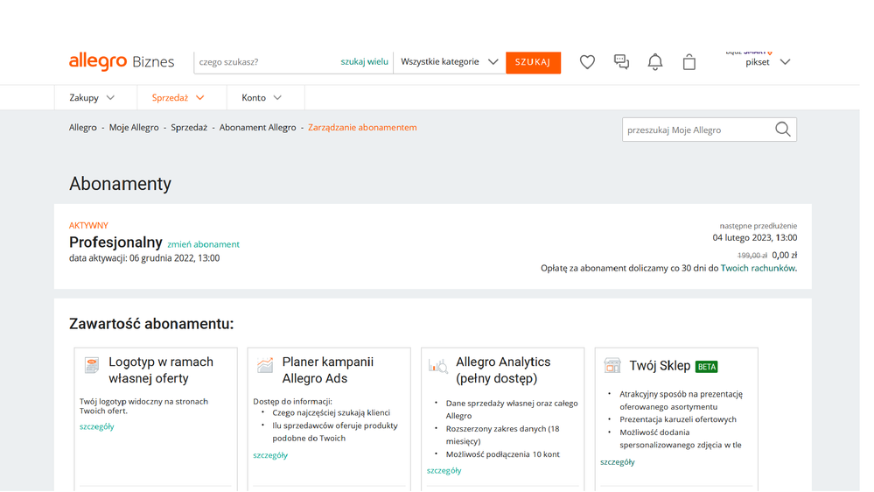Click the AKTYWNY status label

tap(88, 225)
